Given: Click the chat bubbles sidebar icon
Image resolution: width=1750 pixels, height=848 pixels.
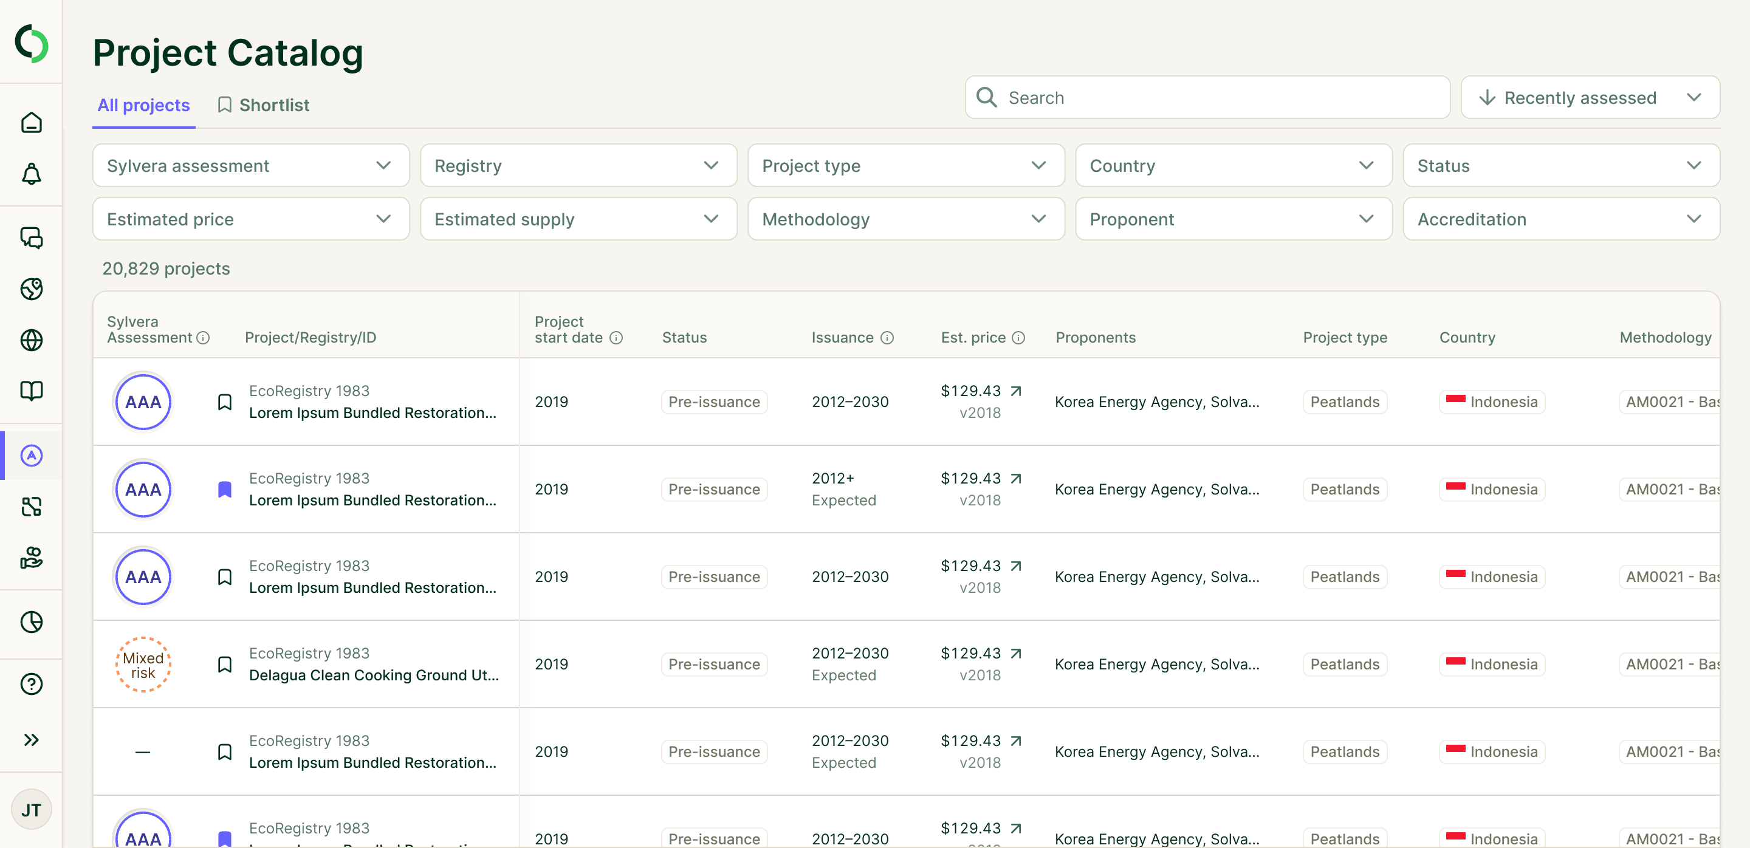Looking at the screenshot, I should [x=31, y=238].
